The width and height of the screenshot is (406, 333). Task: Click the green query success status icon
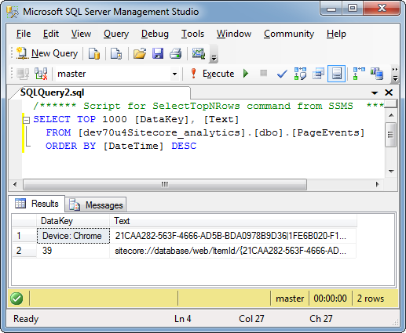pos(16,299)
